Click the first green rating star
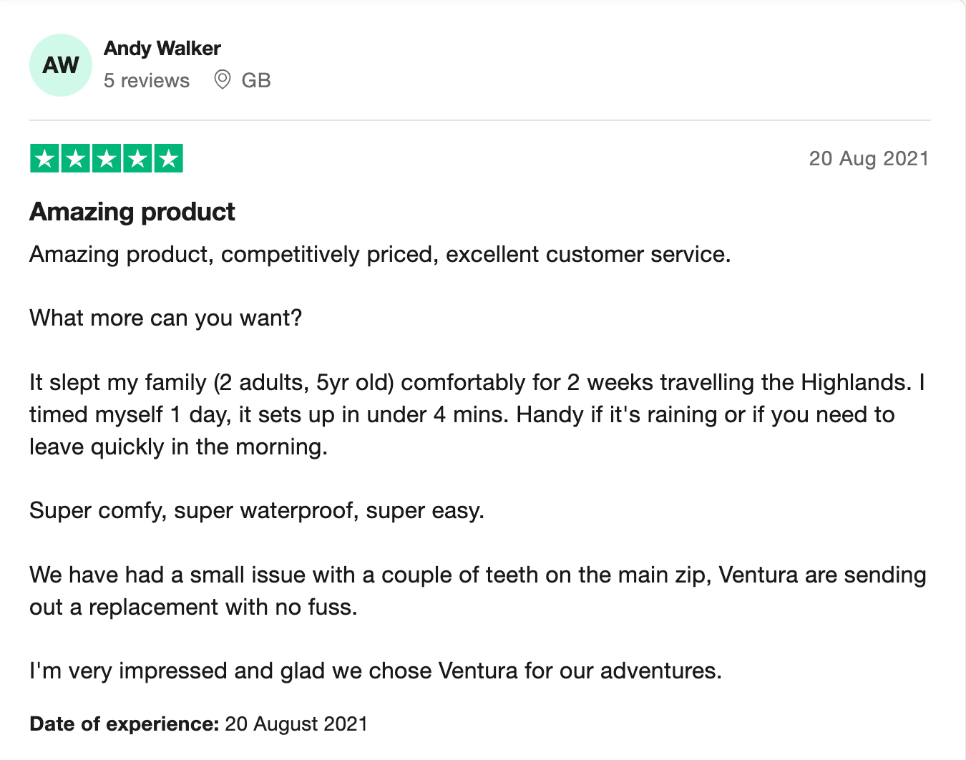Screen dimensions: 966x760 pyautogui.click(x=44, y=159)
